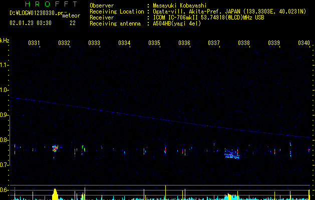Click the 0.9 kHz axis label
Image resolution: width=315 pixels, height=200 pixels.
click(4, 115)
